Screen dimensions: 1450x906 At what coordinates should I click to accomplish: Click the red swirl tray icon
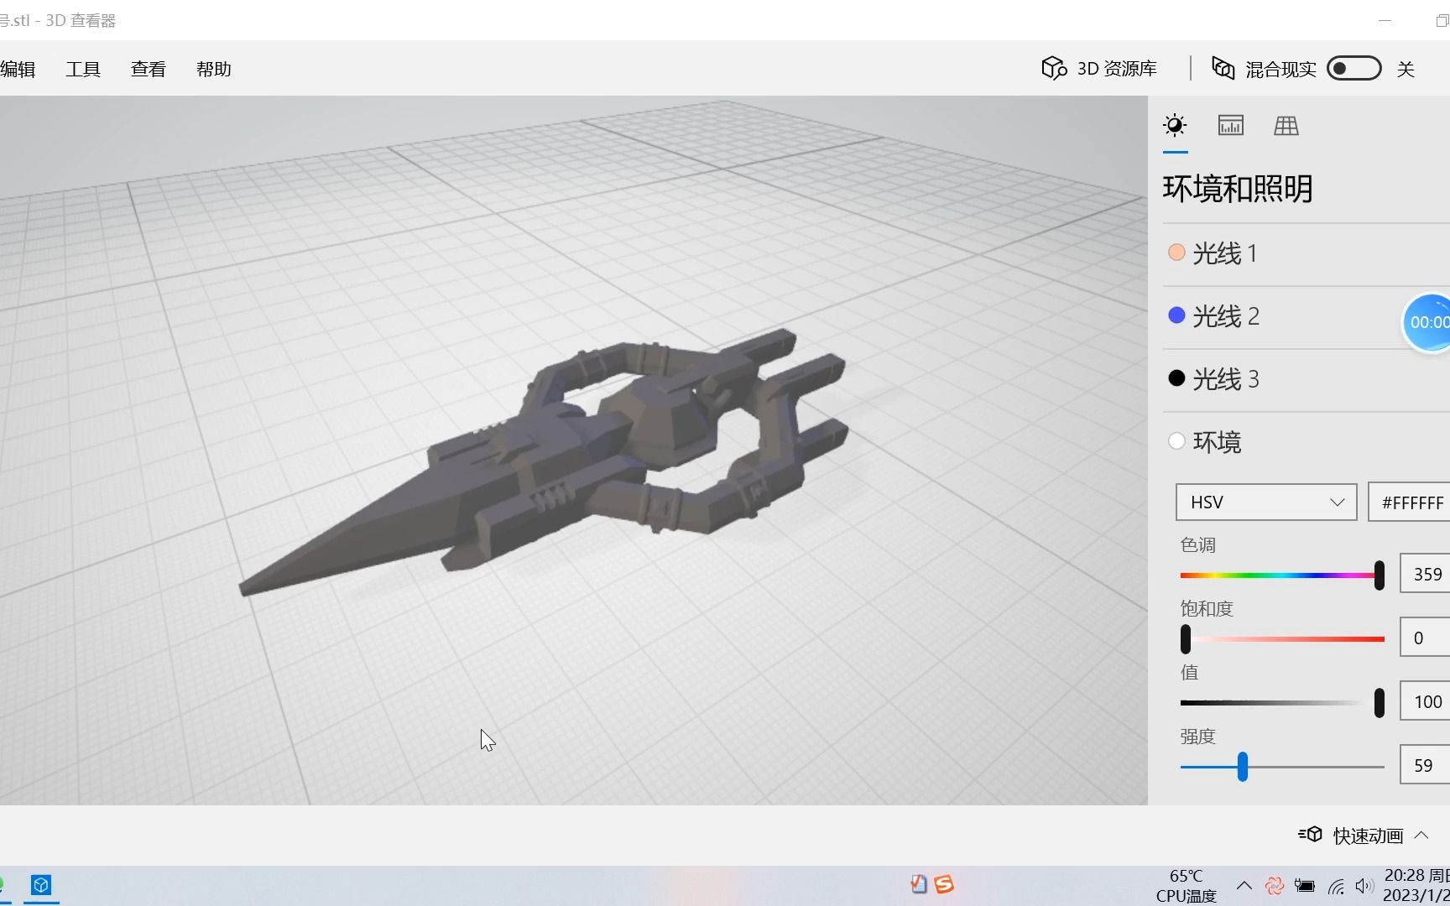pos(1275,886)
